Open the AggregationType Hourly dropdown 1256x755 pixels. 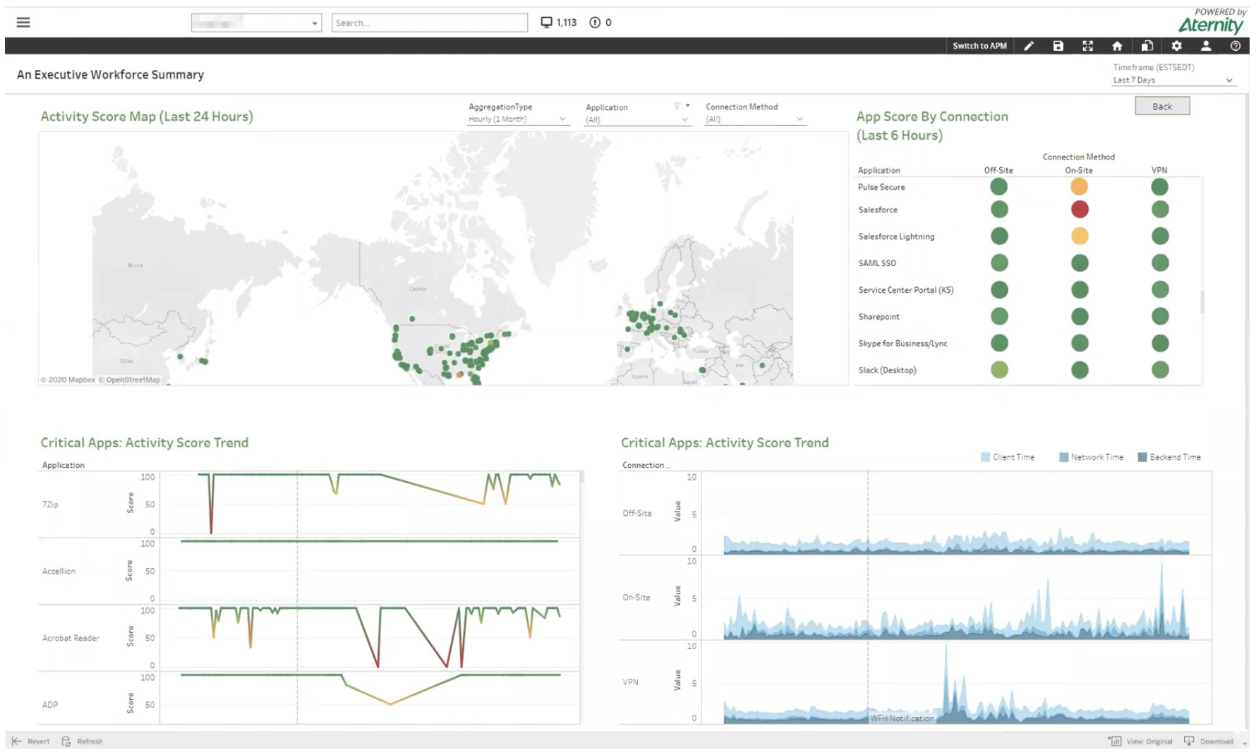[518, 119]
